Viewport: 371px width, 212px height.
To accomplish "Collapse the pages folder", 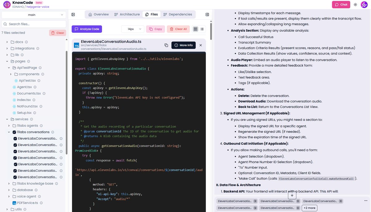I will click(7, 61).
